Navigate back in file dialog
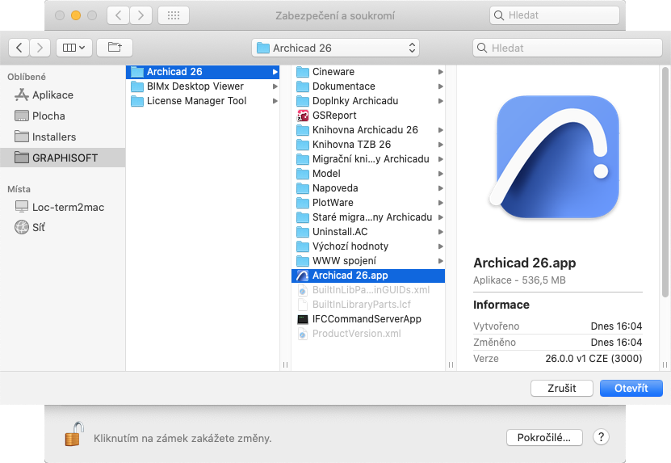The width and height of the screenshot is (671, 463). click(x=19, y=48)
